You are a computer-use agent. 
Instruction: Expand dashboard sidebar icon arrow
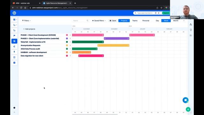point(17,19)
